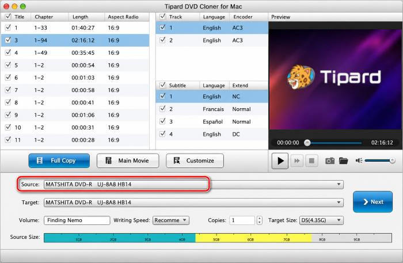Uncheck title 6 checkbox
The height and width of the screenshot is (263, 403).
coord(8,77)
